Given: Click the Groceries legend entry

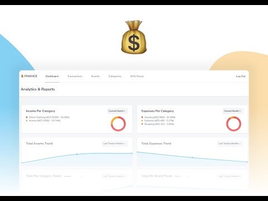Looking at the screenshot, I should pos(157,121).
